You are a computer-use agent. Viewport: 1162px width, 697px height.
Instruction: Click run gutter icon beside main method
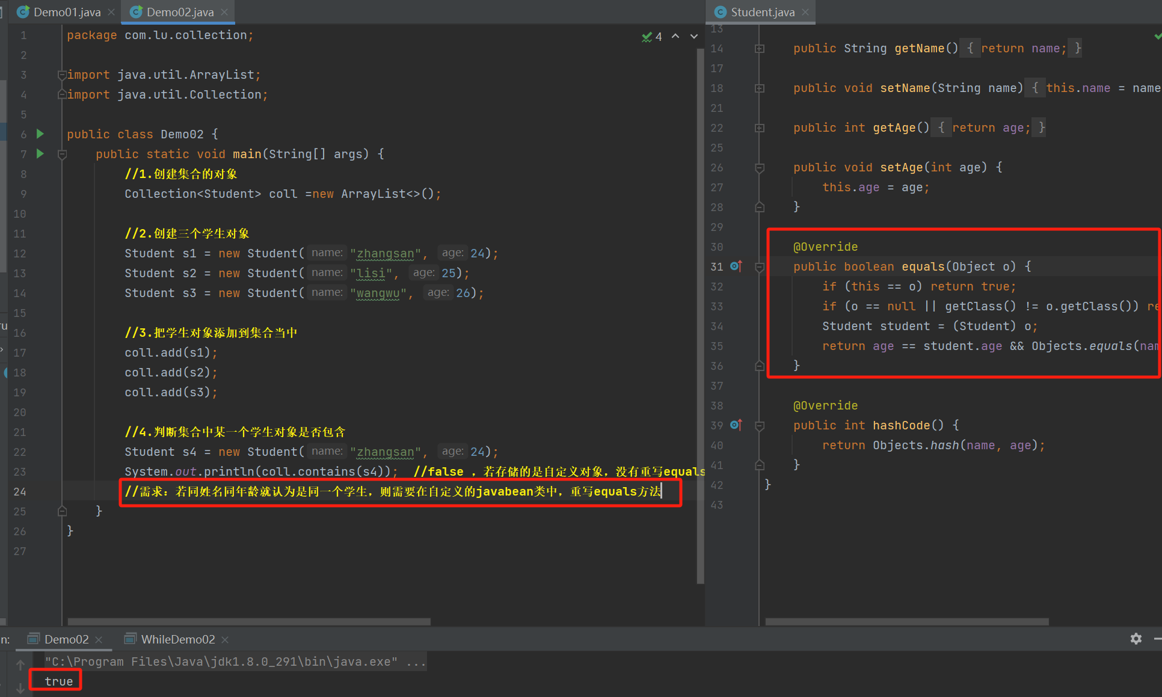coord(40,153)
